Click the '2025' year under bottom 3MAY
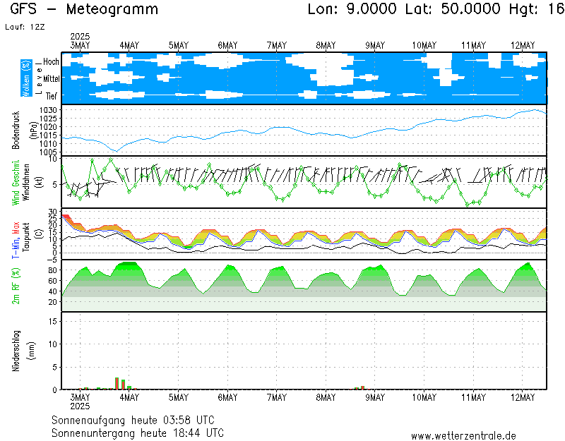This screenshot has height=441, width=565. click(80, 406)
